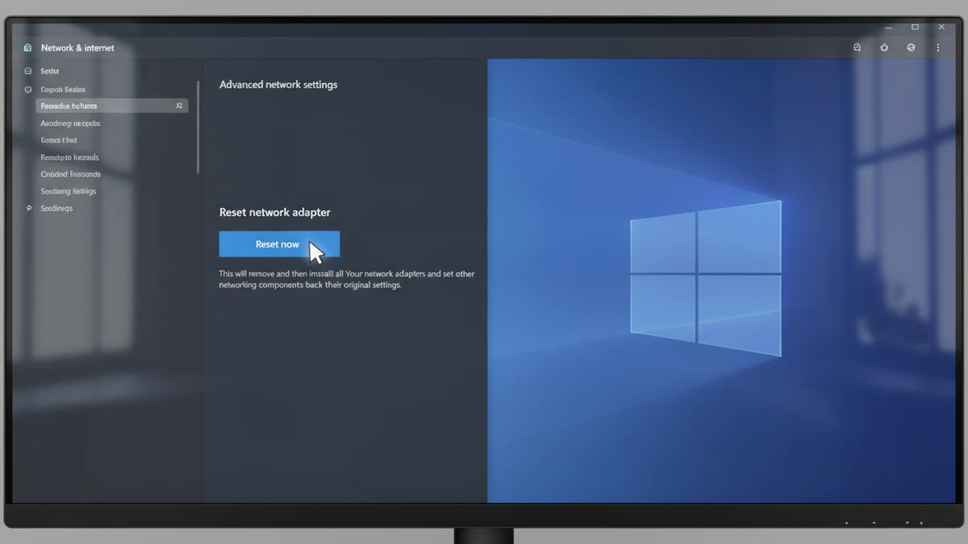Select the "Setist" sidebar item

tap(50, 72)
